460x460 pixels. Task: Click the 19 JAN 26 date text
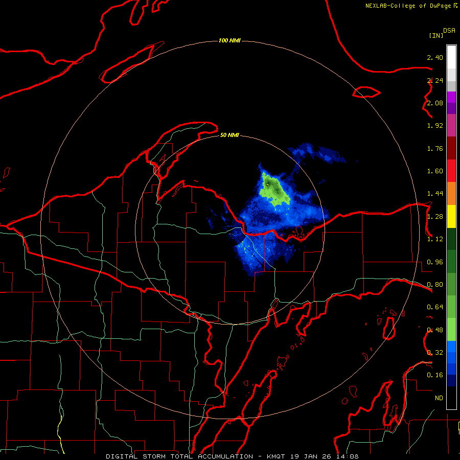pyautogui.click(x=312, y=456)
